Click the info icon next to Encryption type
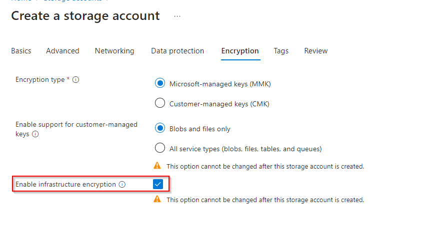 point(76,80)
